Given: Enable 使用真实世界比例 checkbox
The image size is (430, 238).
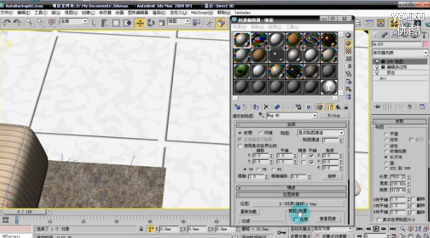Looking at the screenshot, I should (x=240, y=146).
